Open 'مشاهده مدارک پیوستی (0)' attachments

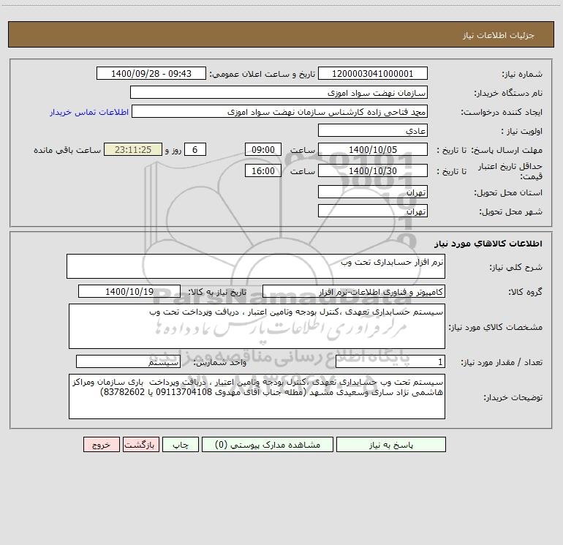tap(268, 445)
